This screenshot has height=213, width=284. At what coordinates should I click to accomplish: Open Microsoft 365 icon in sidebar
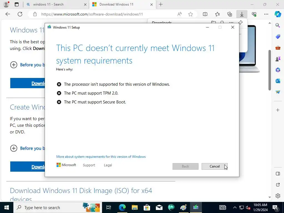278,70
